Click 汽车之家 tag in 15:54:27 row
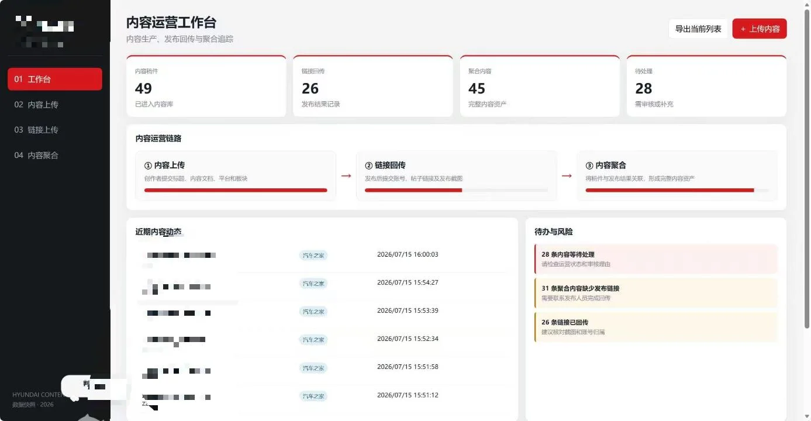This screenshot has width=811, height=421. pos(313,284)
